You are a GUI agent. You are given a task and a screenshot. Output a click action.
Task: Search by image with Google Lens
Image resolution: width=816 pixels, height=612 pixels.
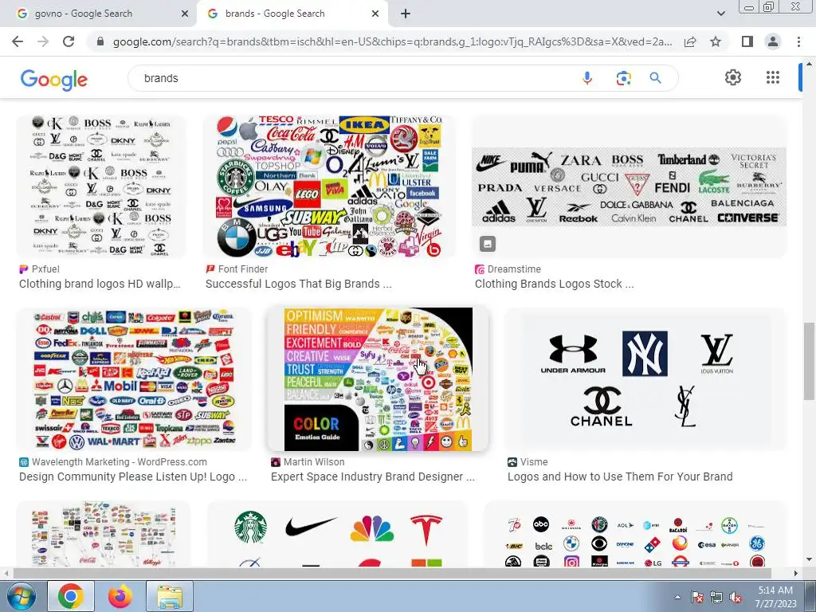pyautogui.click(x=623, y=78)
